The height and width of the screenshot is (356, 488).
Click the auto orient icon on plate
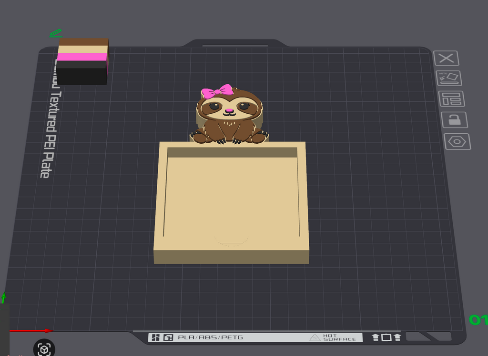[449, 78]
